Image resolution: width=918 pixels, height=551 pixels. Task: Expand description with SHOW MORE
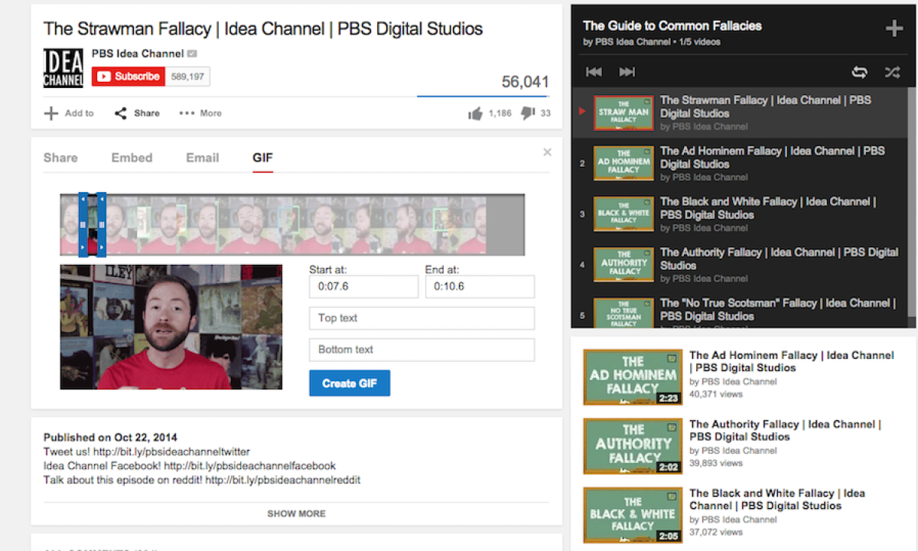point(296,514)
